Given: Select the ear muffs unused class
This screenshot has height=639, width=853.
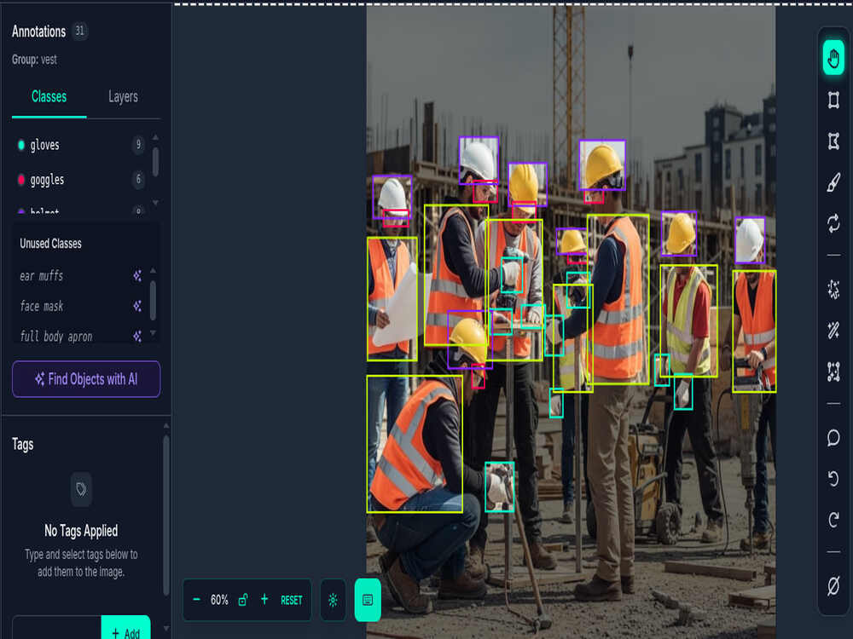Looking at the screenshot, I should click(41, 276).
